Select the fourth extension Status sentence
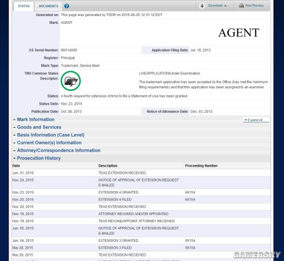The width and height of the screenshot is (284, 261). point(124,96)
